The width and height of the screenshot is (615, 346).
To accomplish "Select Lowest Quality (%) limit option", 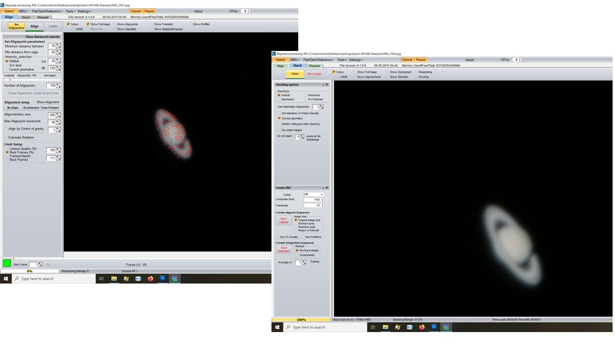I will point(7,149).
